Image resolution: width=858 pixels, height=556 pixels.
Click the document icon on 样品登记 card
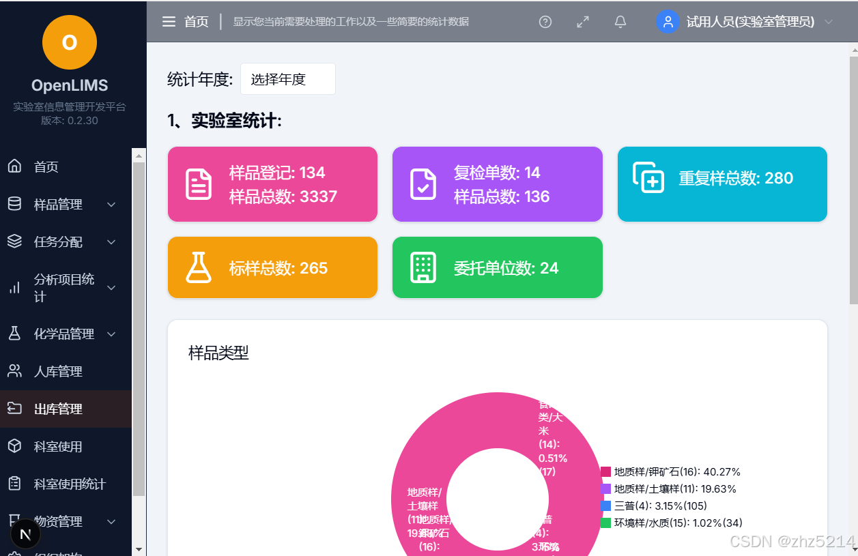[199, 184]
